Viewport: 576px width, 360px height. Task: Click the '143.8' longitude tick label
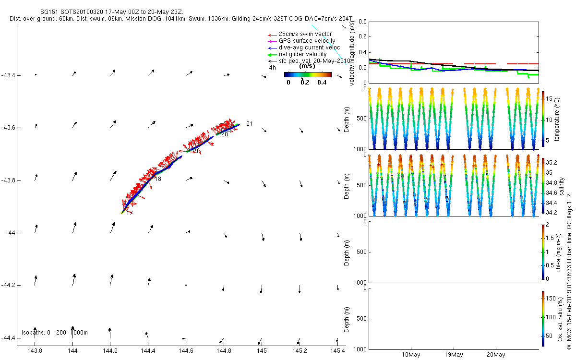tap(35, 351)
